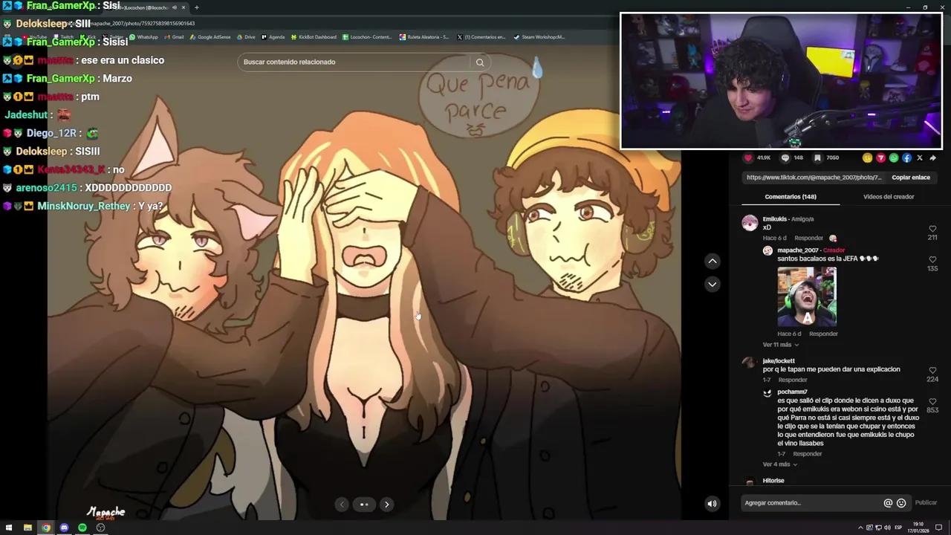
Task: Open Emikukis's profile avatar
Action: [750, 223]
